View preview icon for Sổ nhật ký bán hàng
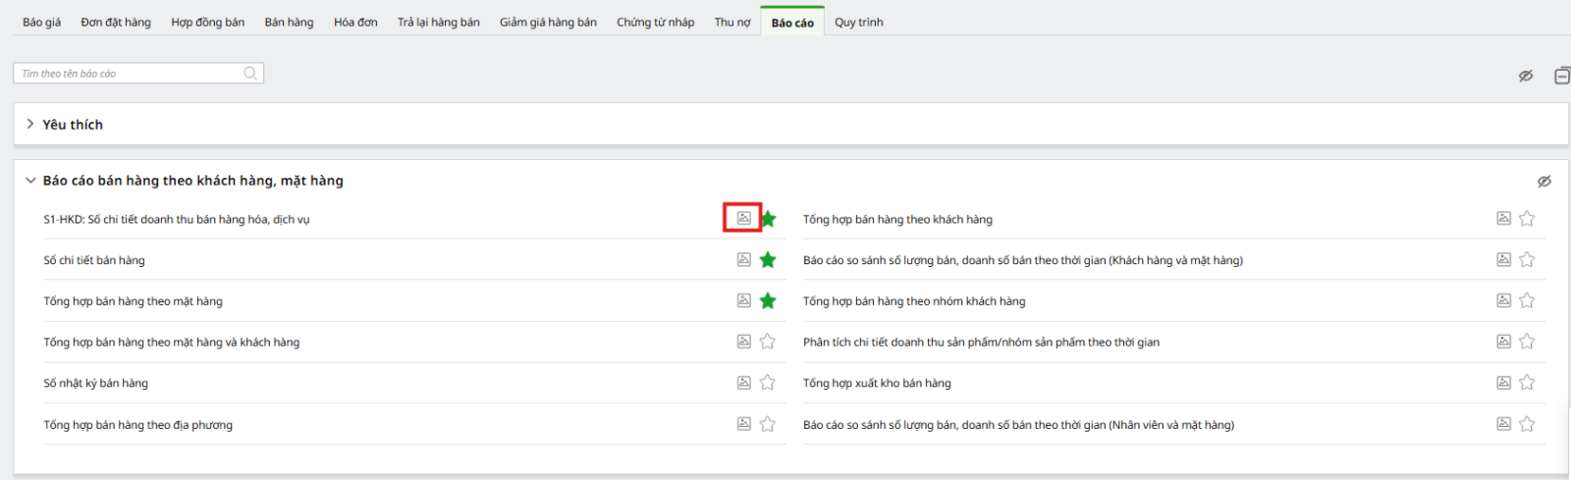The width and height of the screenshot is (1571, 480). click(x=743, y=383)
